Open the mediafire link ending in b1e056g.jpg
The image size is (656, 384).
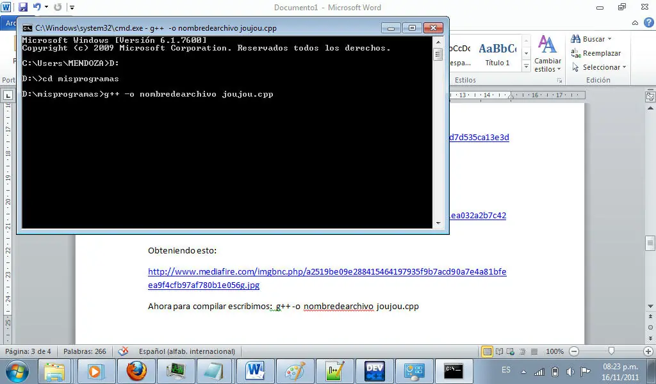[x=327, y=278]
